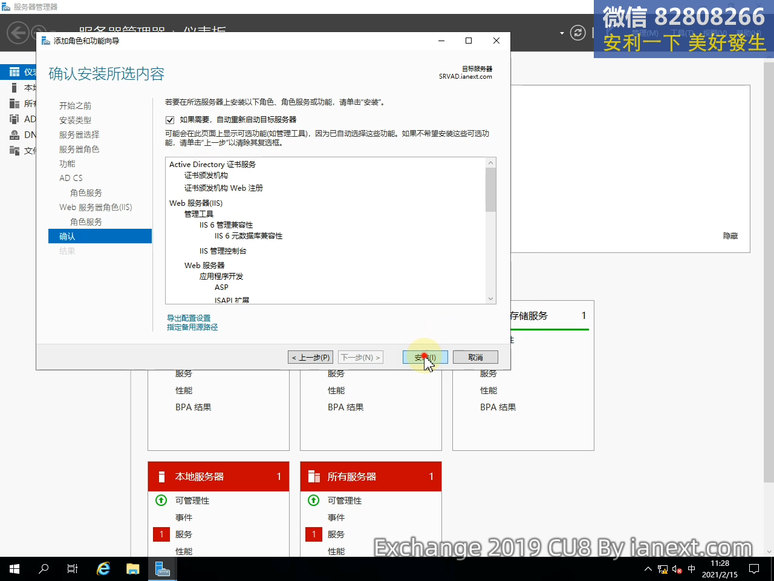Open the DNS icon in Server Manager sidebar
This screenshot has width=774, height=581.
(x=15, y=135)
